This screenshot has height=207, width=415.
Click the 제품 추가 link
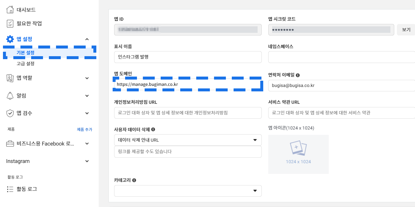[x=84, y=130]
